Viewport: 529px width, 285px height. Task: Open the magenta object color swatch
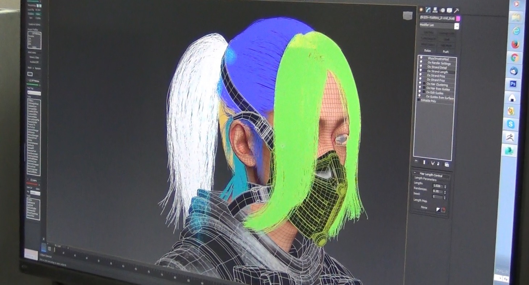coord(458,18)
